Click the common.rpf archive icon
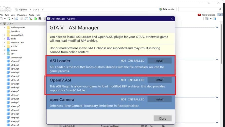This screenshot has width=225, height=127. pyautogui.click(x=8, y=58)
